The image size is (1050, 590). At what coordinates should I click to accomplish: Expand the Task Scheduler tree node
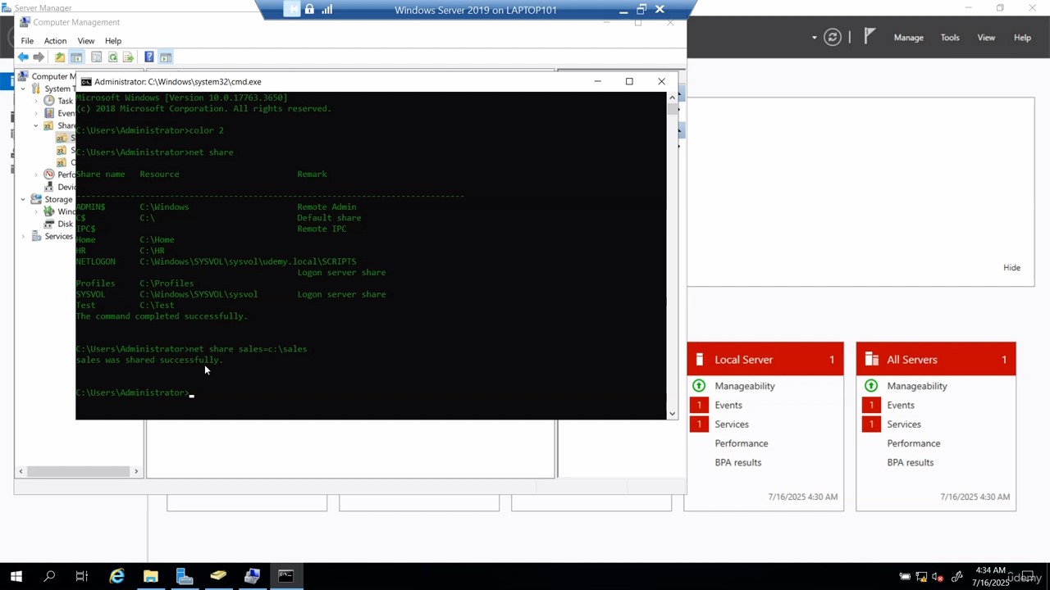36,101
